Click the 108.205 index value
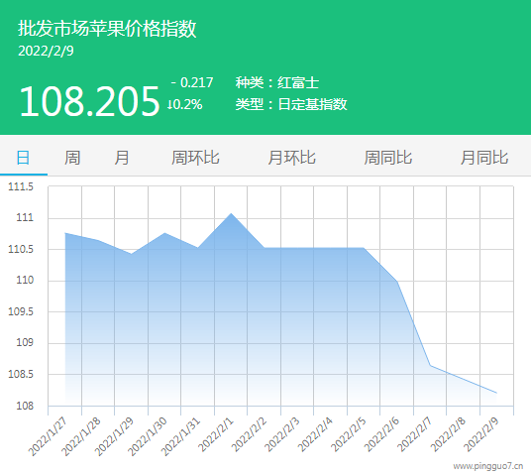531x476 pixels. 89,101
